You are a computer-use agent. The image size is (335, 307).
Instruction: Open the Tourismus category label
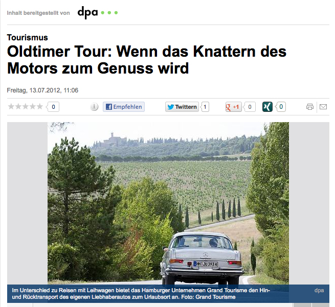[27, 38]
